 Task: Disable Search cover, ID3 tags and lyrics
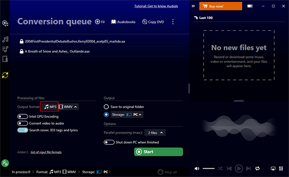[23, 130]
